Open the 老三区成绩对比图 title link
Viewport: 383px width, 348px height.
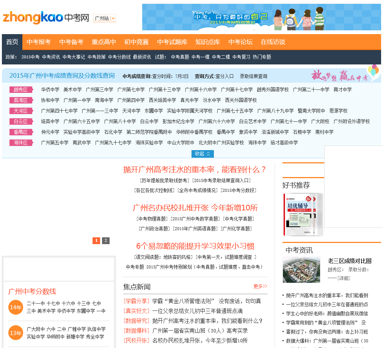(x=350, y=261)
